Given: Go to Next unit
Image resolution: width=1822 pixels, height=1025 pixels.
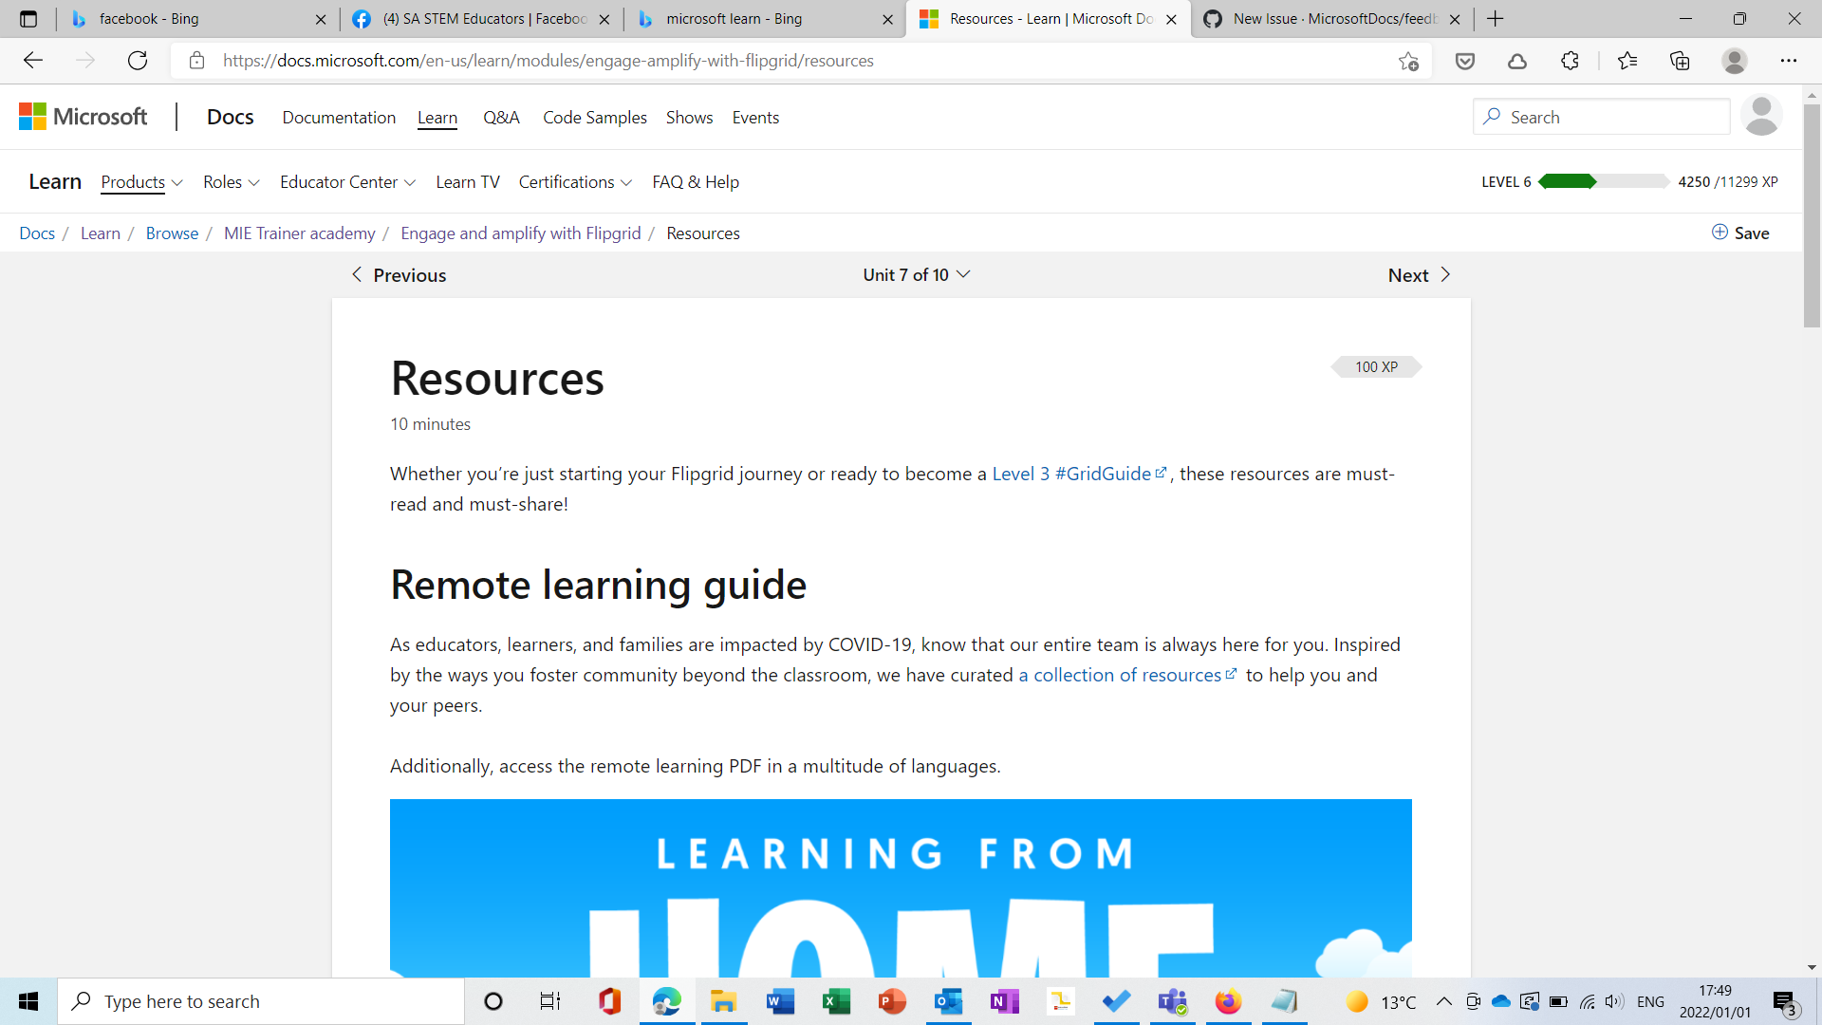Looking at the screenshot, I should 1419,275.
